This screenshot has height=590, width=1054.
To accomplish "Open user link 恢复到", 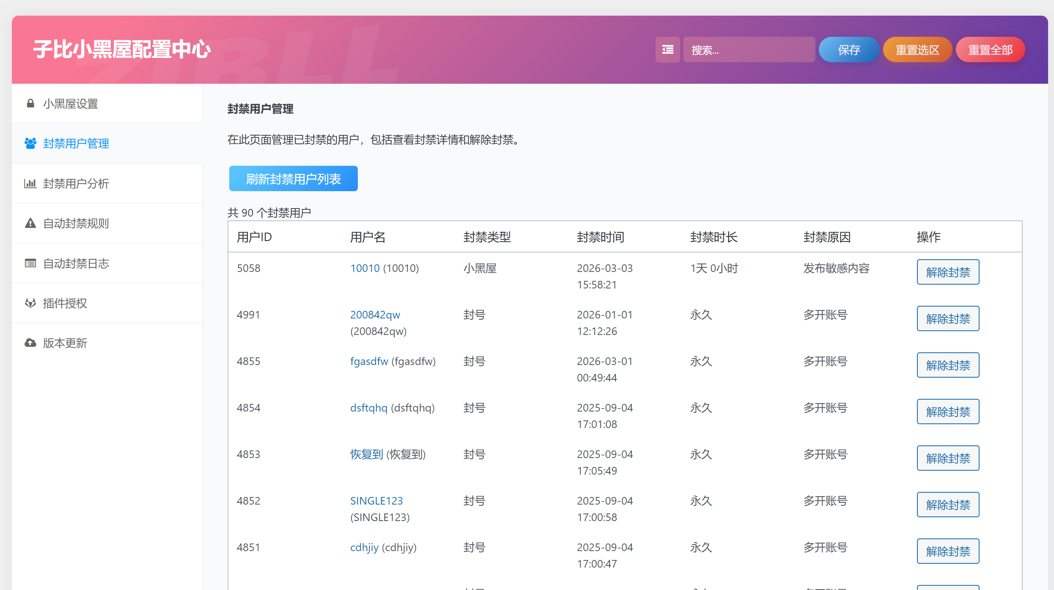I will (x=367, y=455).
